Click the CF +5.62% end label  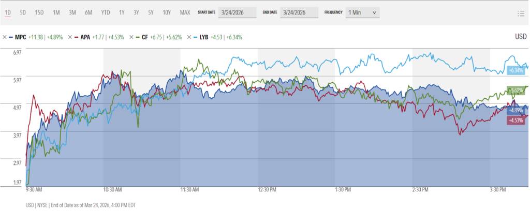coord(516,90)
